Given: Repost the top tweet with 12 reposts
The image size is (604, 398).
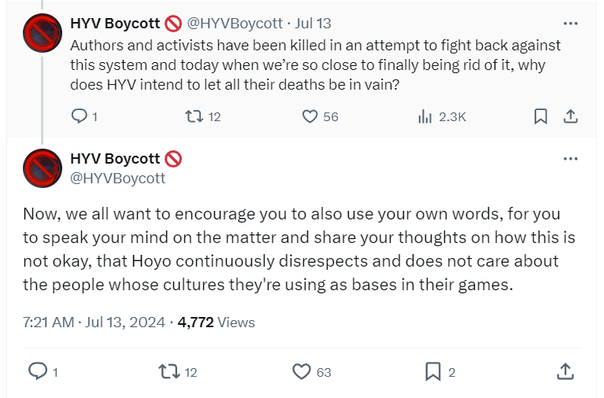Looking at the screenshot, I should pos(192,116).
